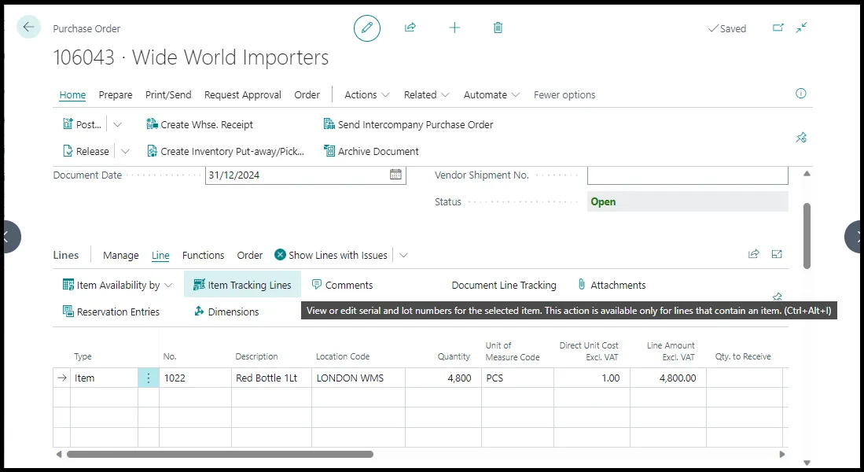Expand Actions menu
The image size is (864, 472).
click(x=367, y=95)
